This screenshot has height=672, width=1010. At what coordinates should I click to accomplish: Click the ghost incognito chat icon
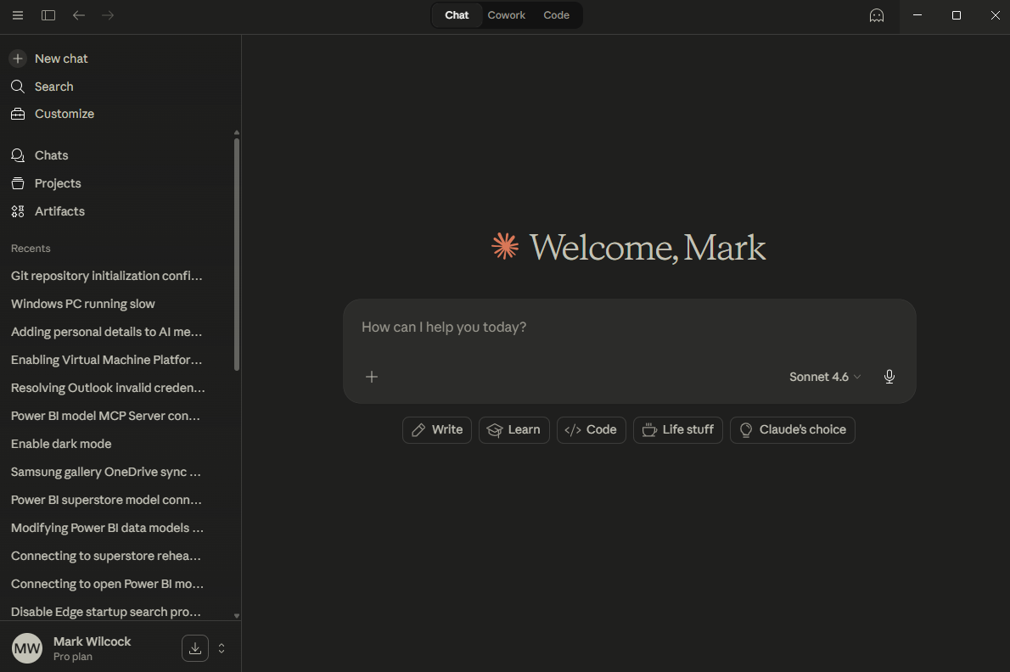click(x=877, y=15)
